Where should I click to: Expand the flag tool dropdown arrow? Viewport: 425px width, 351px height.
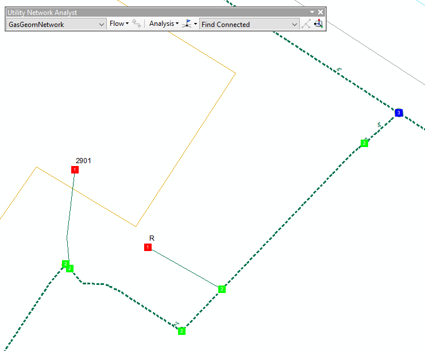(195, 24)
